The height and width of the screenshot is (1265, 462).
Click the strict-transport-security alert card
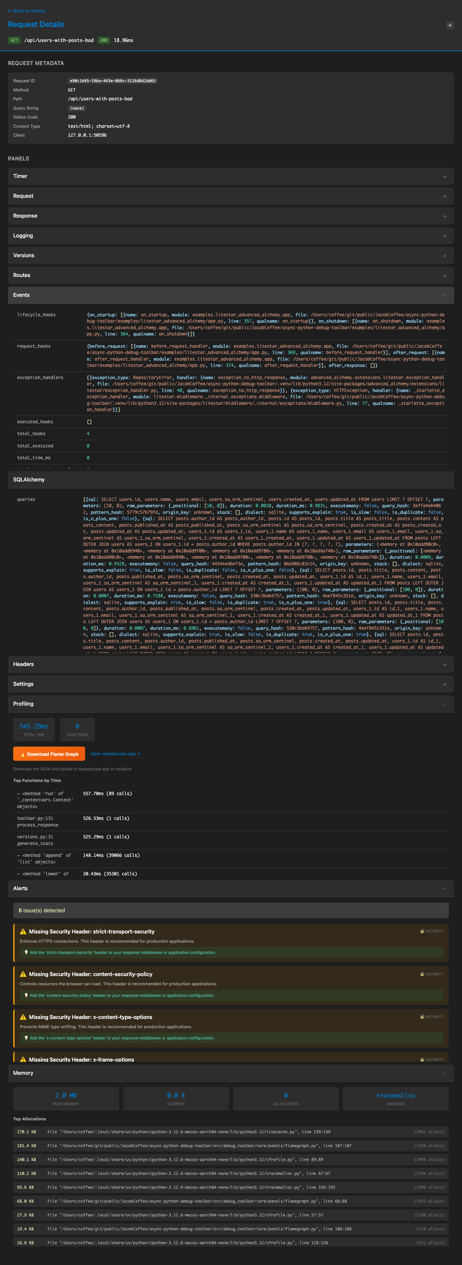(231, 942)
